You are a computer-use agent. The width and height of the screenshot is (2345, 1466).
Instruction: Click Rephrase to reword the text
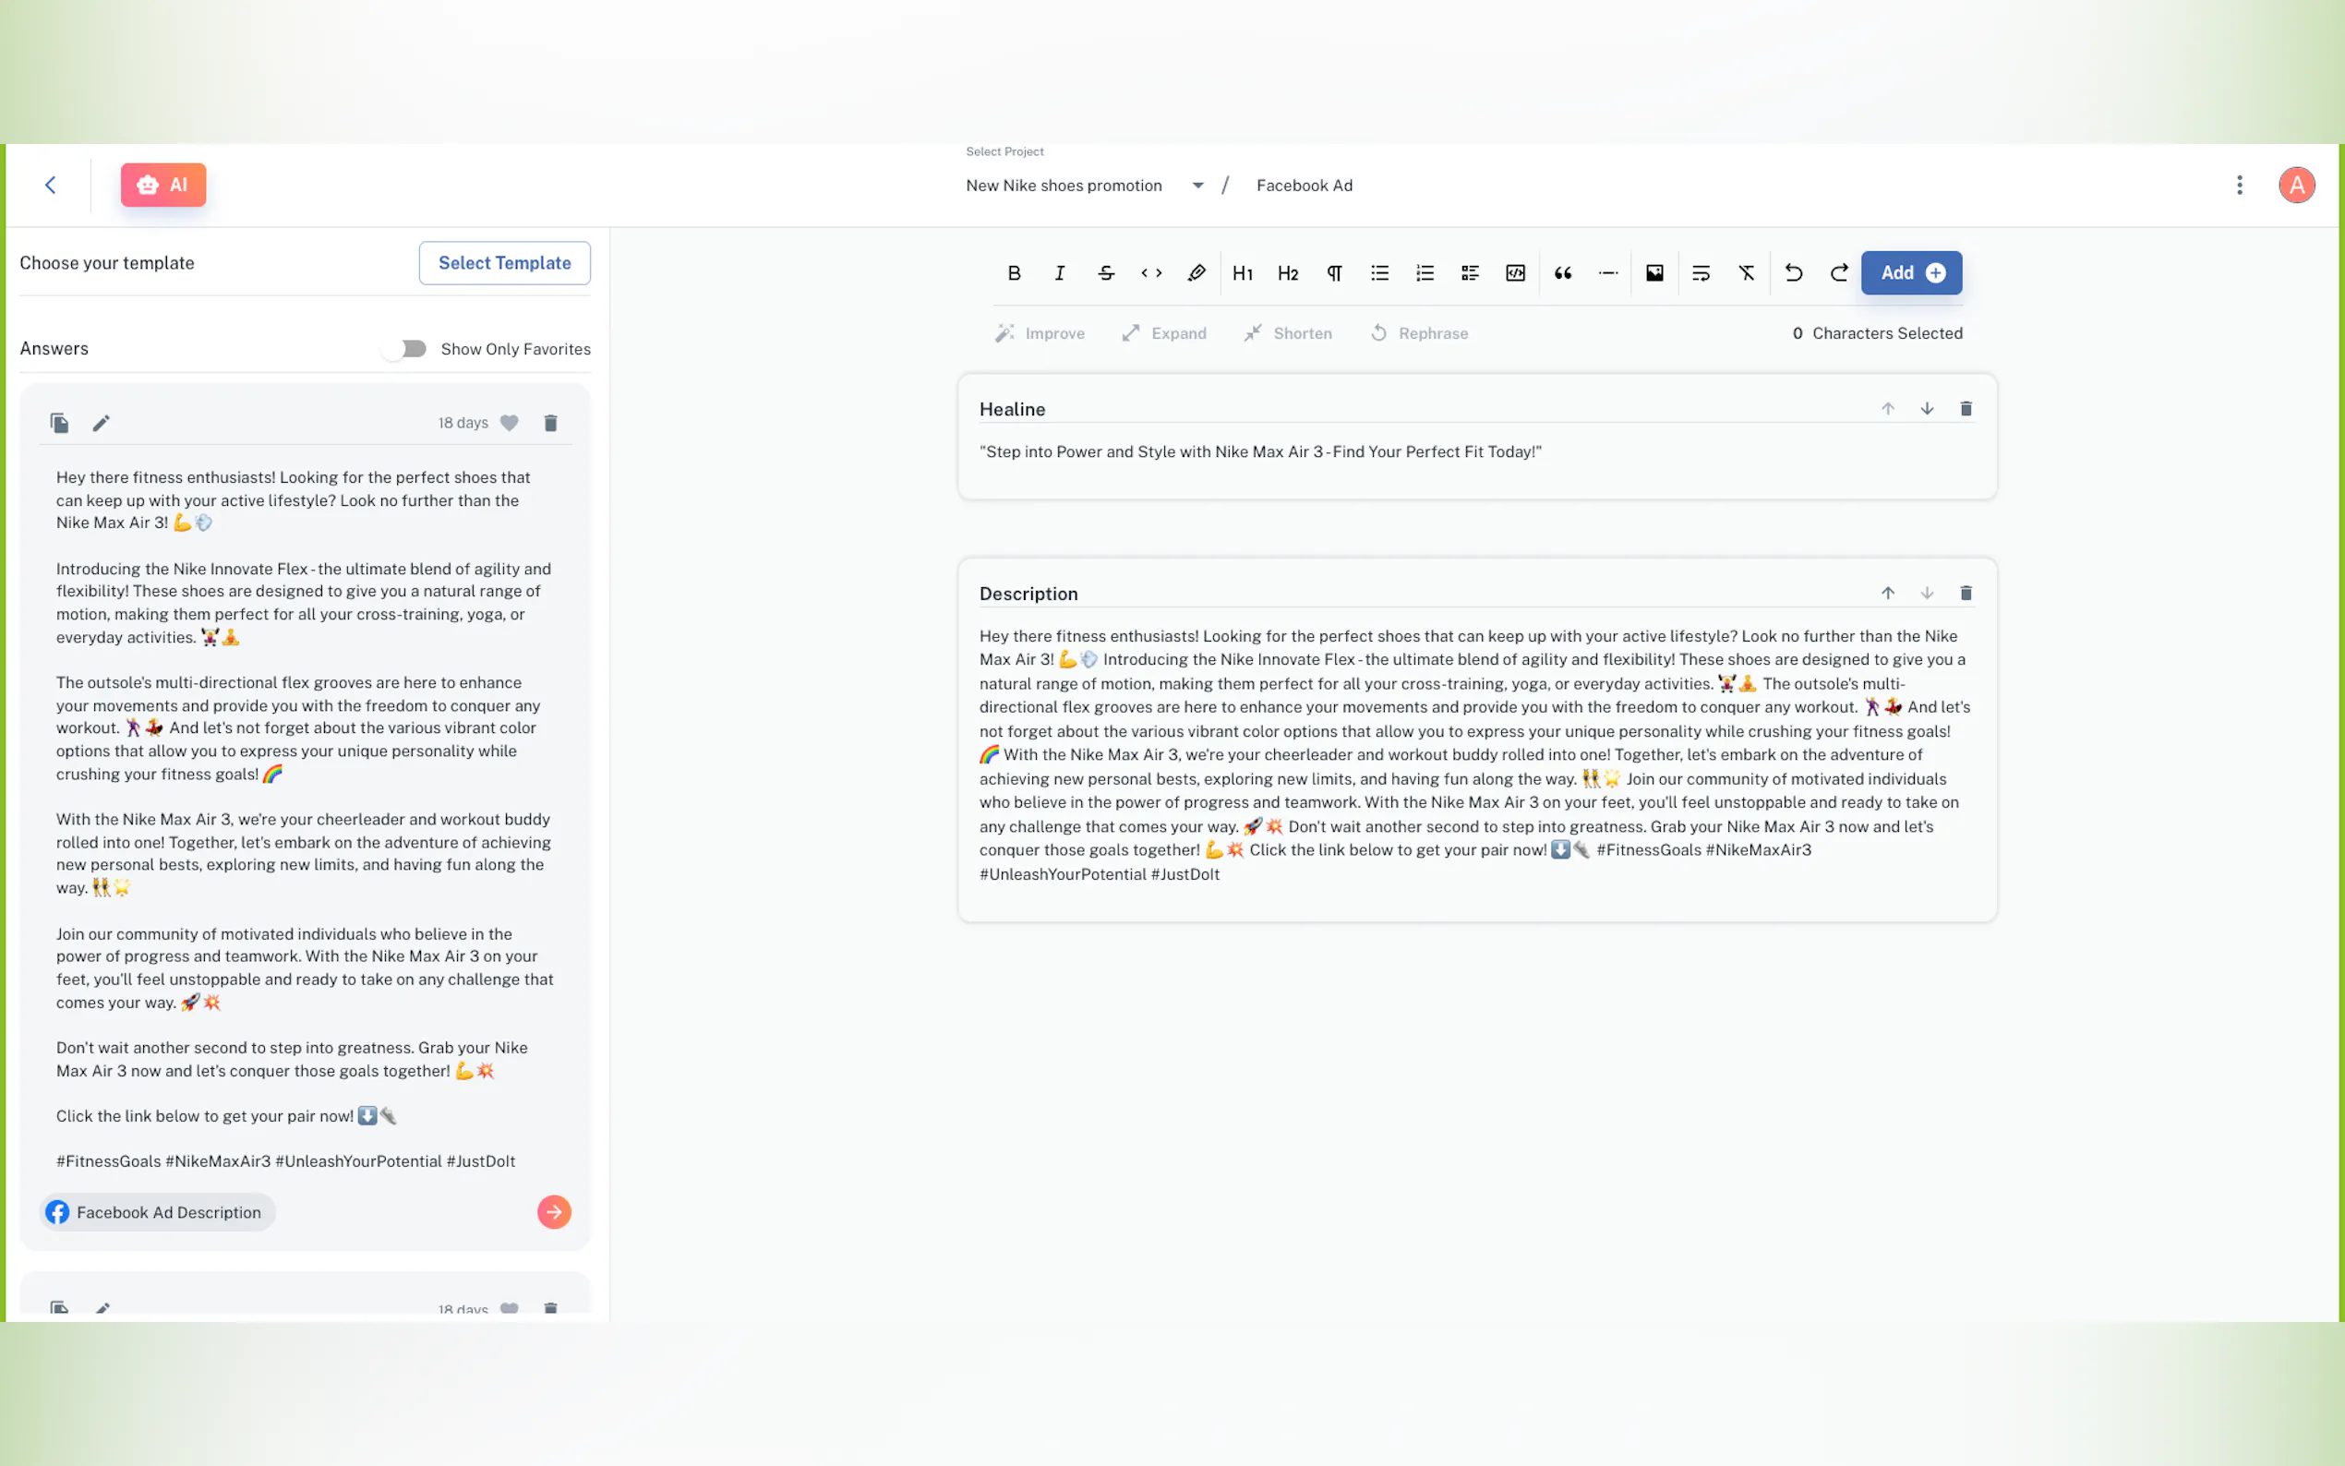(1419, 333)
